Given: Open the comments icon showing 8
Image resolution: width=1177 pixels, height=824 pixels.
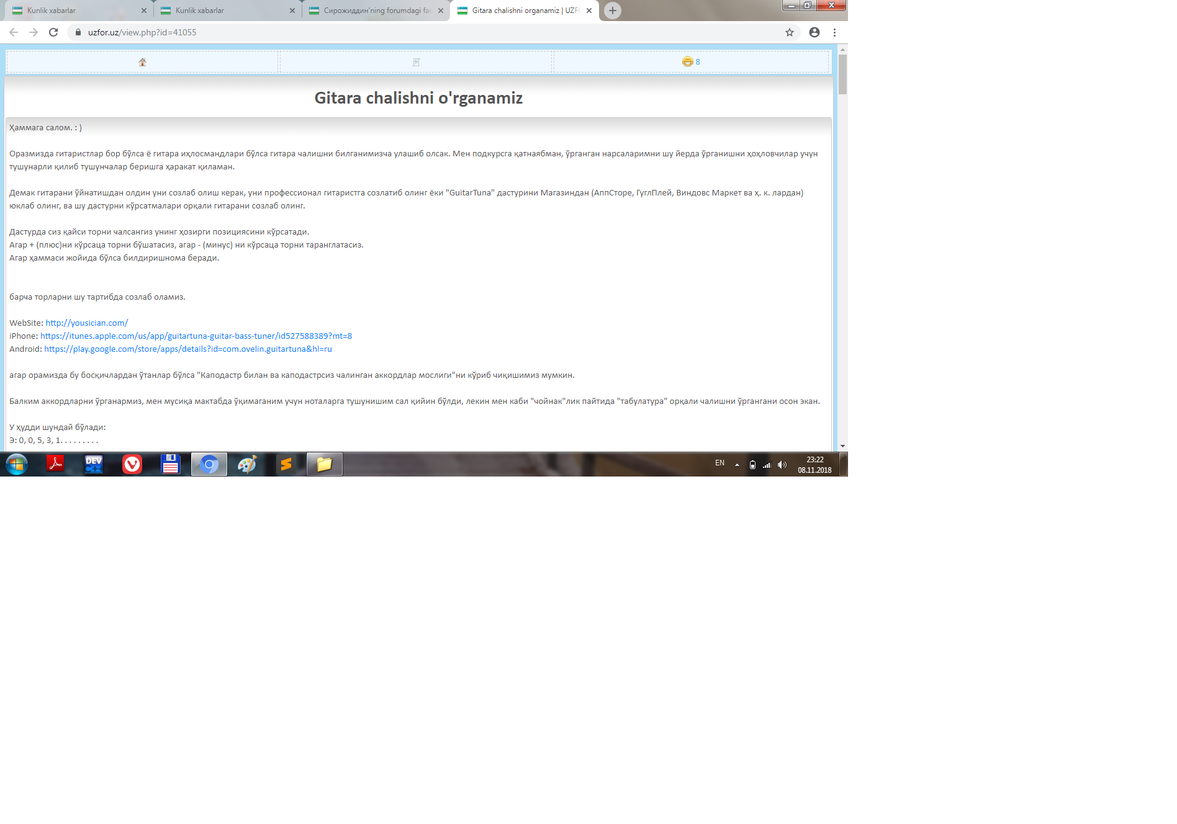Looking at the screenshot, I should point(690,61).
